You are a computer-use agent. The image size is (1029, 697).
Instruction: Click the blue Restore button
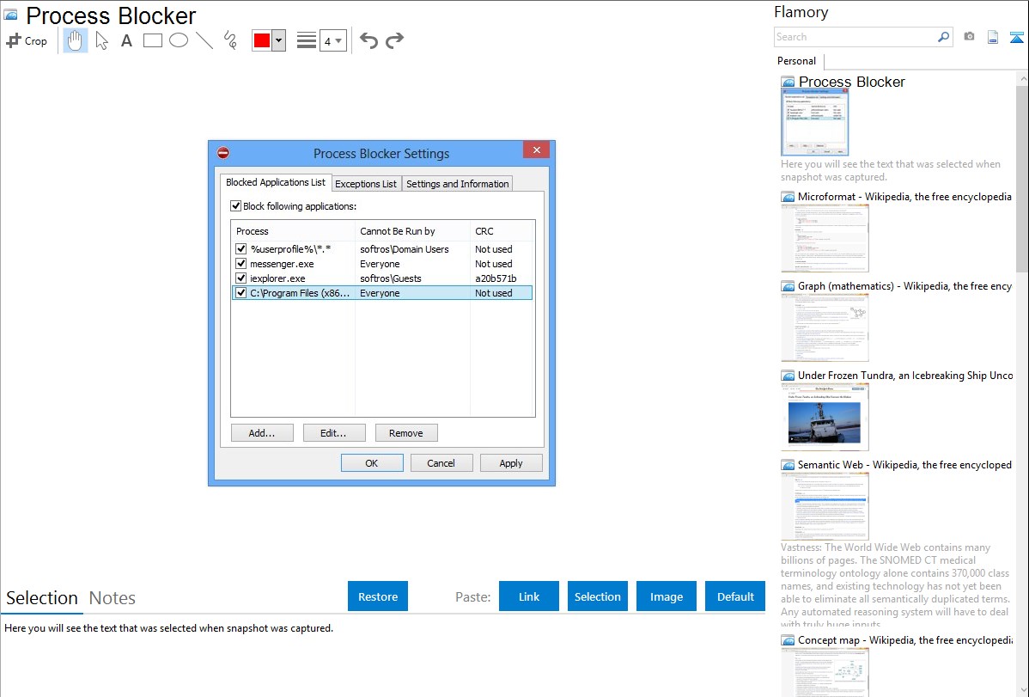click(378, 596)
